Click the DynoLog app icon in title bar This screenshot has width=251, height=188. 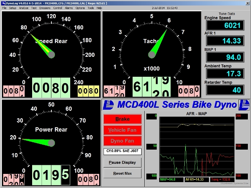pyautogui.click(x=3, y=3)
